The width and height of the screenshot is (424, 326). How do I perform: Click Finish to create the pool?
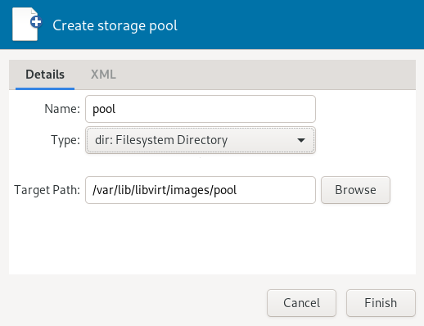[381, 303]
